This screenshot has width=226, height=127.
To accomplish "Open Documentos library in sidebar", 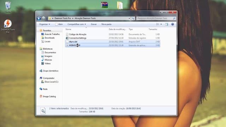I will click(50, 53).
